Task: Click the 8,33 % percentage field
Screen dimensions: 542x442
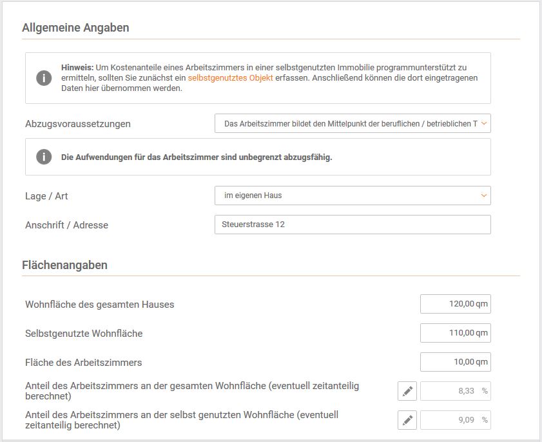Action: [456, 391]
